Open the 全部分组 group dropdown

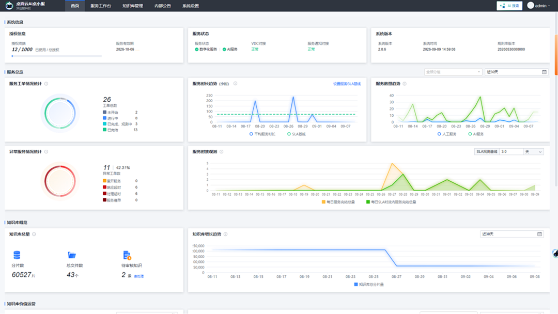tap(453, 72)
